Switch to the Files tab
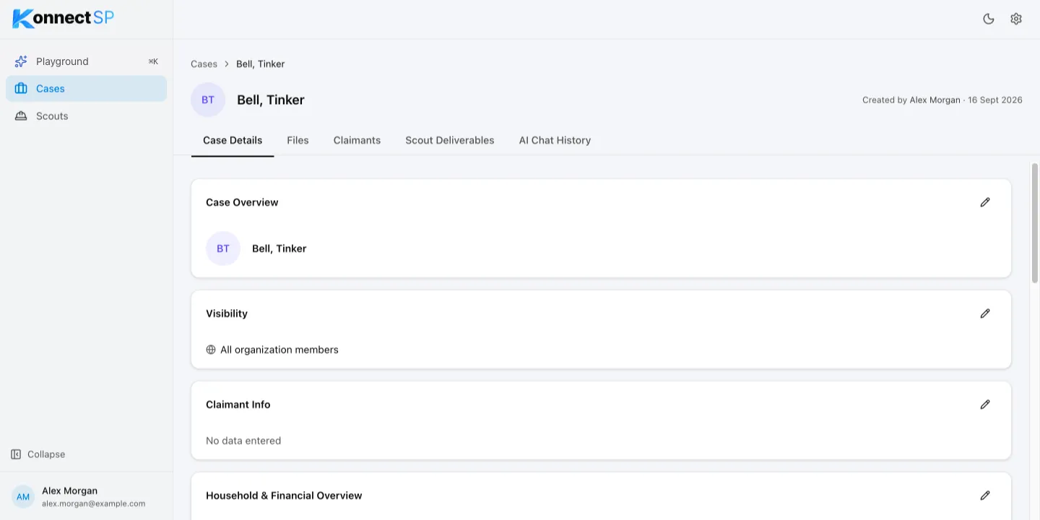 pos(298,140)
